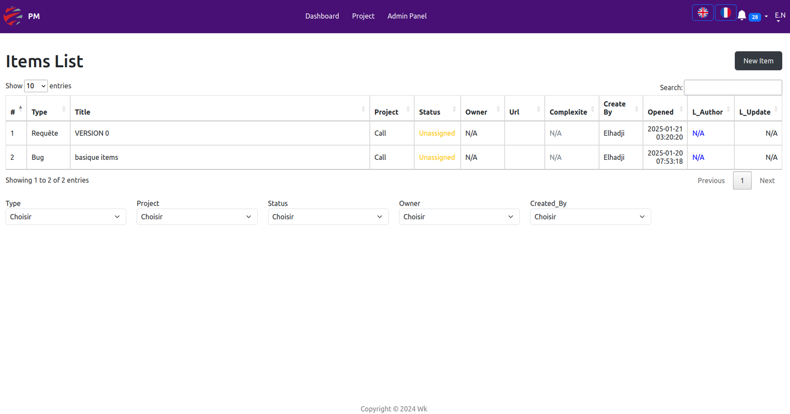The height and width of the screenshot is (414, 790).
Task: Click the Next pagination button
Action: click(767, 181)
